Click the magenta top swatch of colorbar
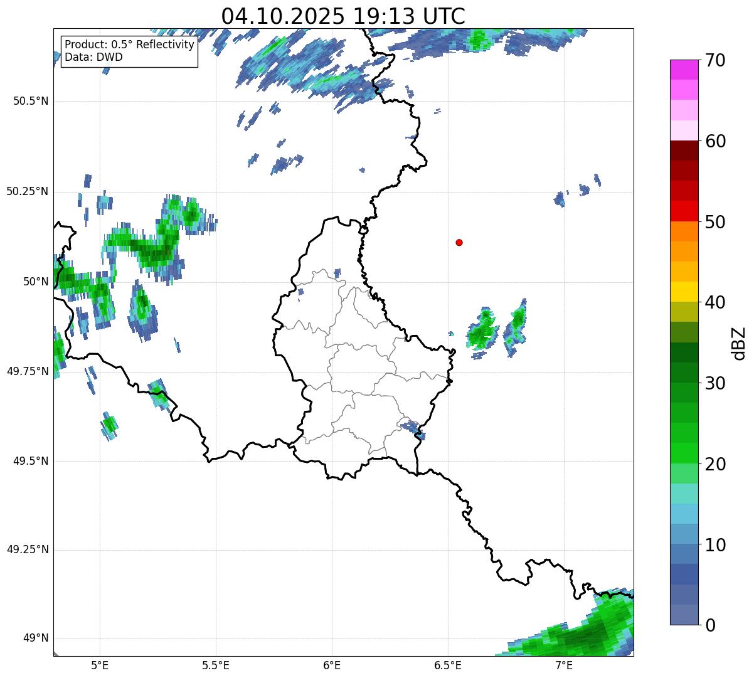Viewport: 754px width, 678px height. tap(684, 70)
